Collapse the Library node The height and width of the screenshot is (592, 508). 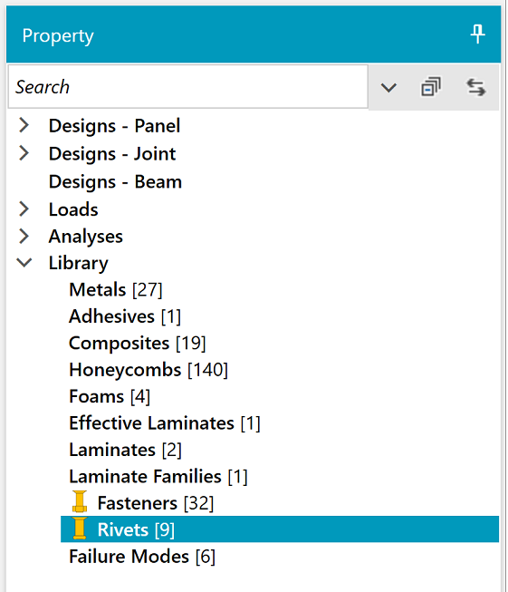coord(24,262)
